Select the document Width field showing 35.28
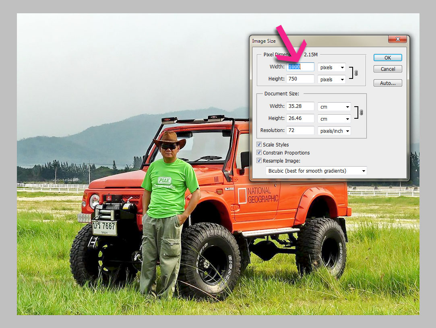The height and width of the screenshot is (328, 436). (300, 106)
